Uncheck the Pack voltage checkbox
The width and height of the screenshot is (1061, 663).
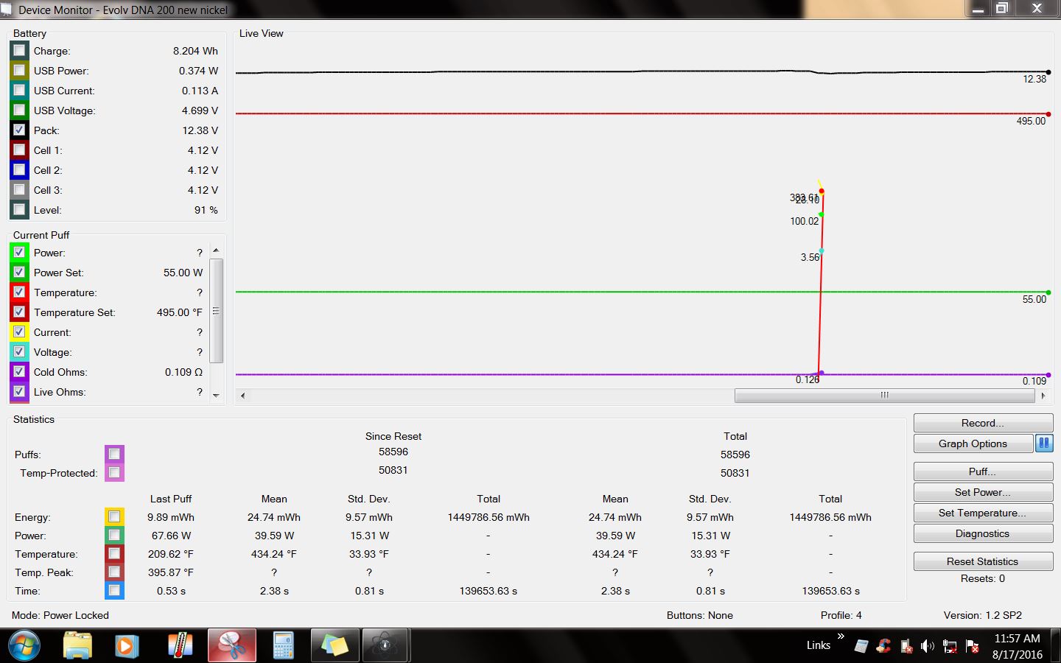pyautogui.click(x=20, y=130)
